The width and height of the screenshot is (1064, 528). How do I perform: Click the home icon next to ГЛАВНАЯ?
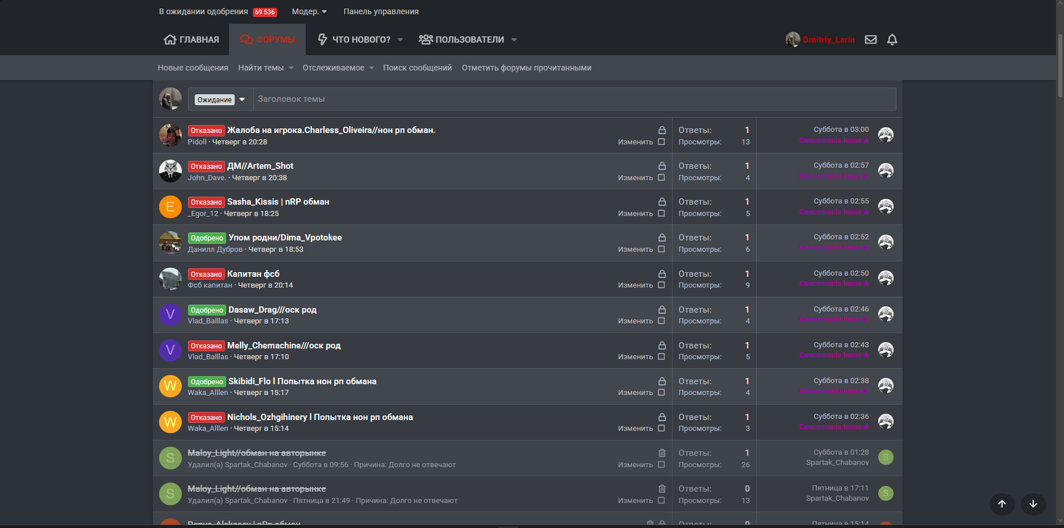169,39
